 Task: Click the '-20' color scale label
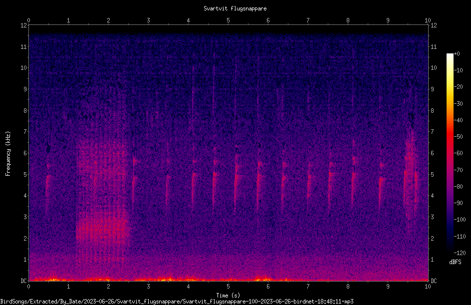click(x=458, y=87)
